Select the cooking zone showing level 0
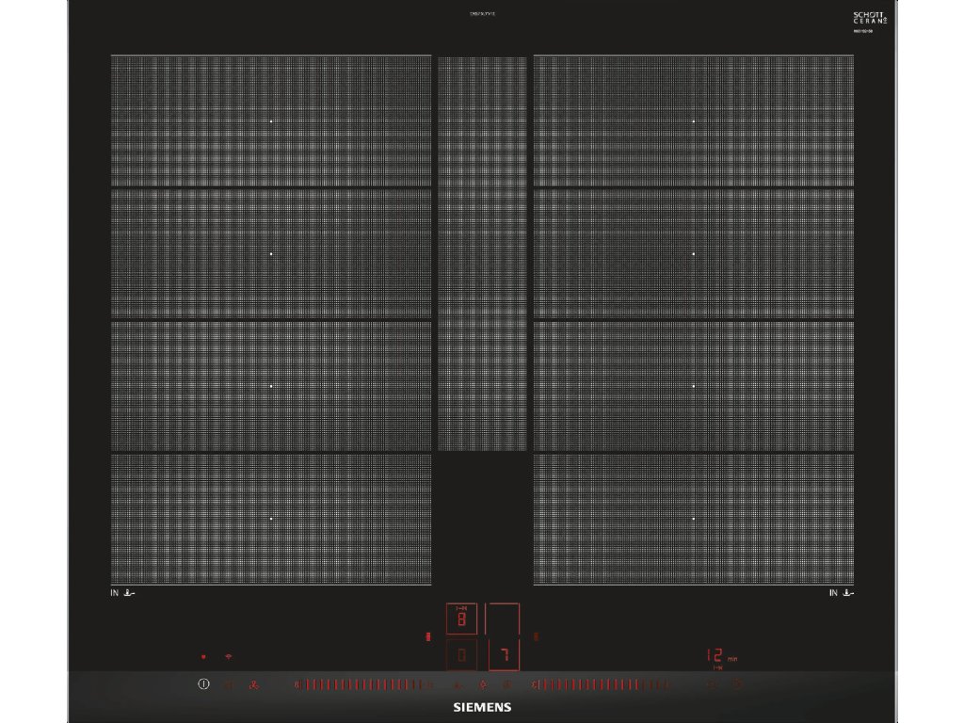 coord(461,654)
